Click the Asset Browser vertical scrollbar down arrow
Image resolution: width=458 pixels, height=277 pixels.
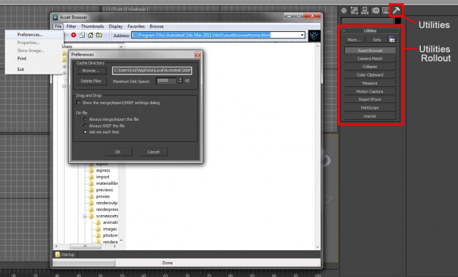[x=318, y=247]
